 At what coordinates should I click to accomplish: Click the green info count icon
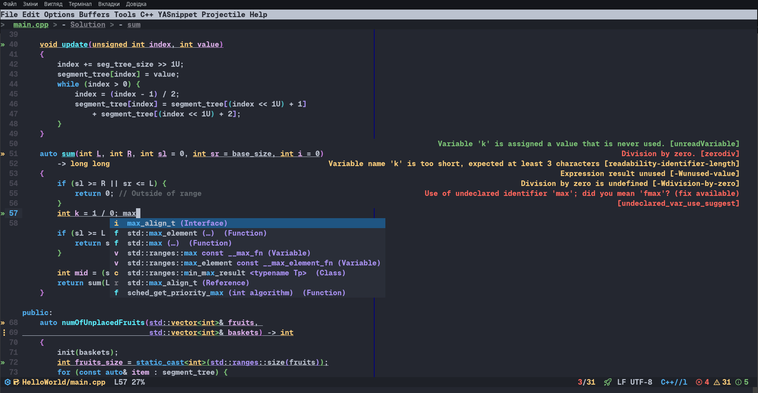coord(738,382)
